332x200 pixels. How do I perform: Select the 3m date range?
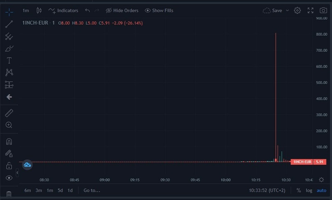(39, 190)
